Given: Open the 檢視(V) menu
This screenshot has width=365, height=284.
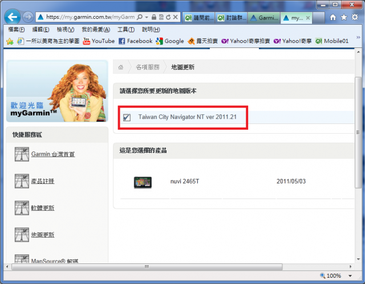Looking at the screenshot, I should 66,30.
